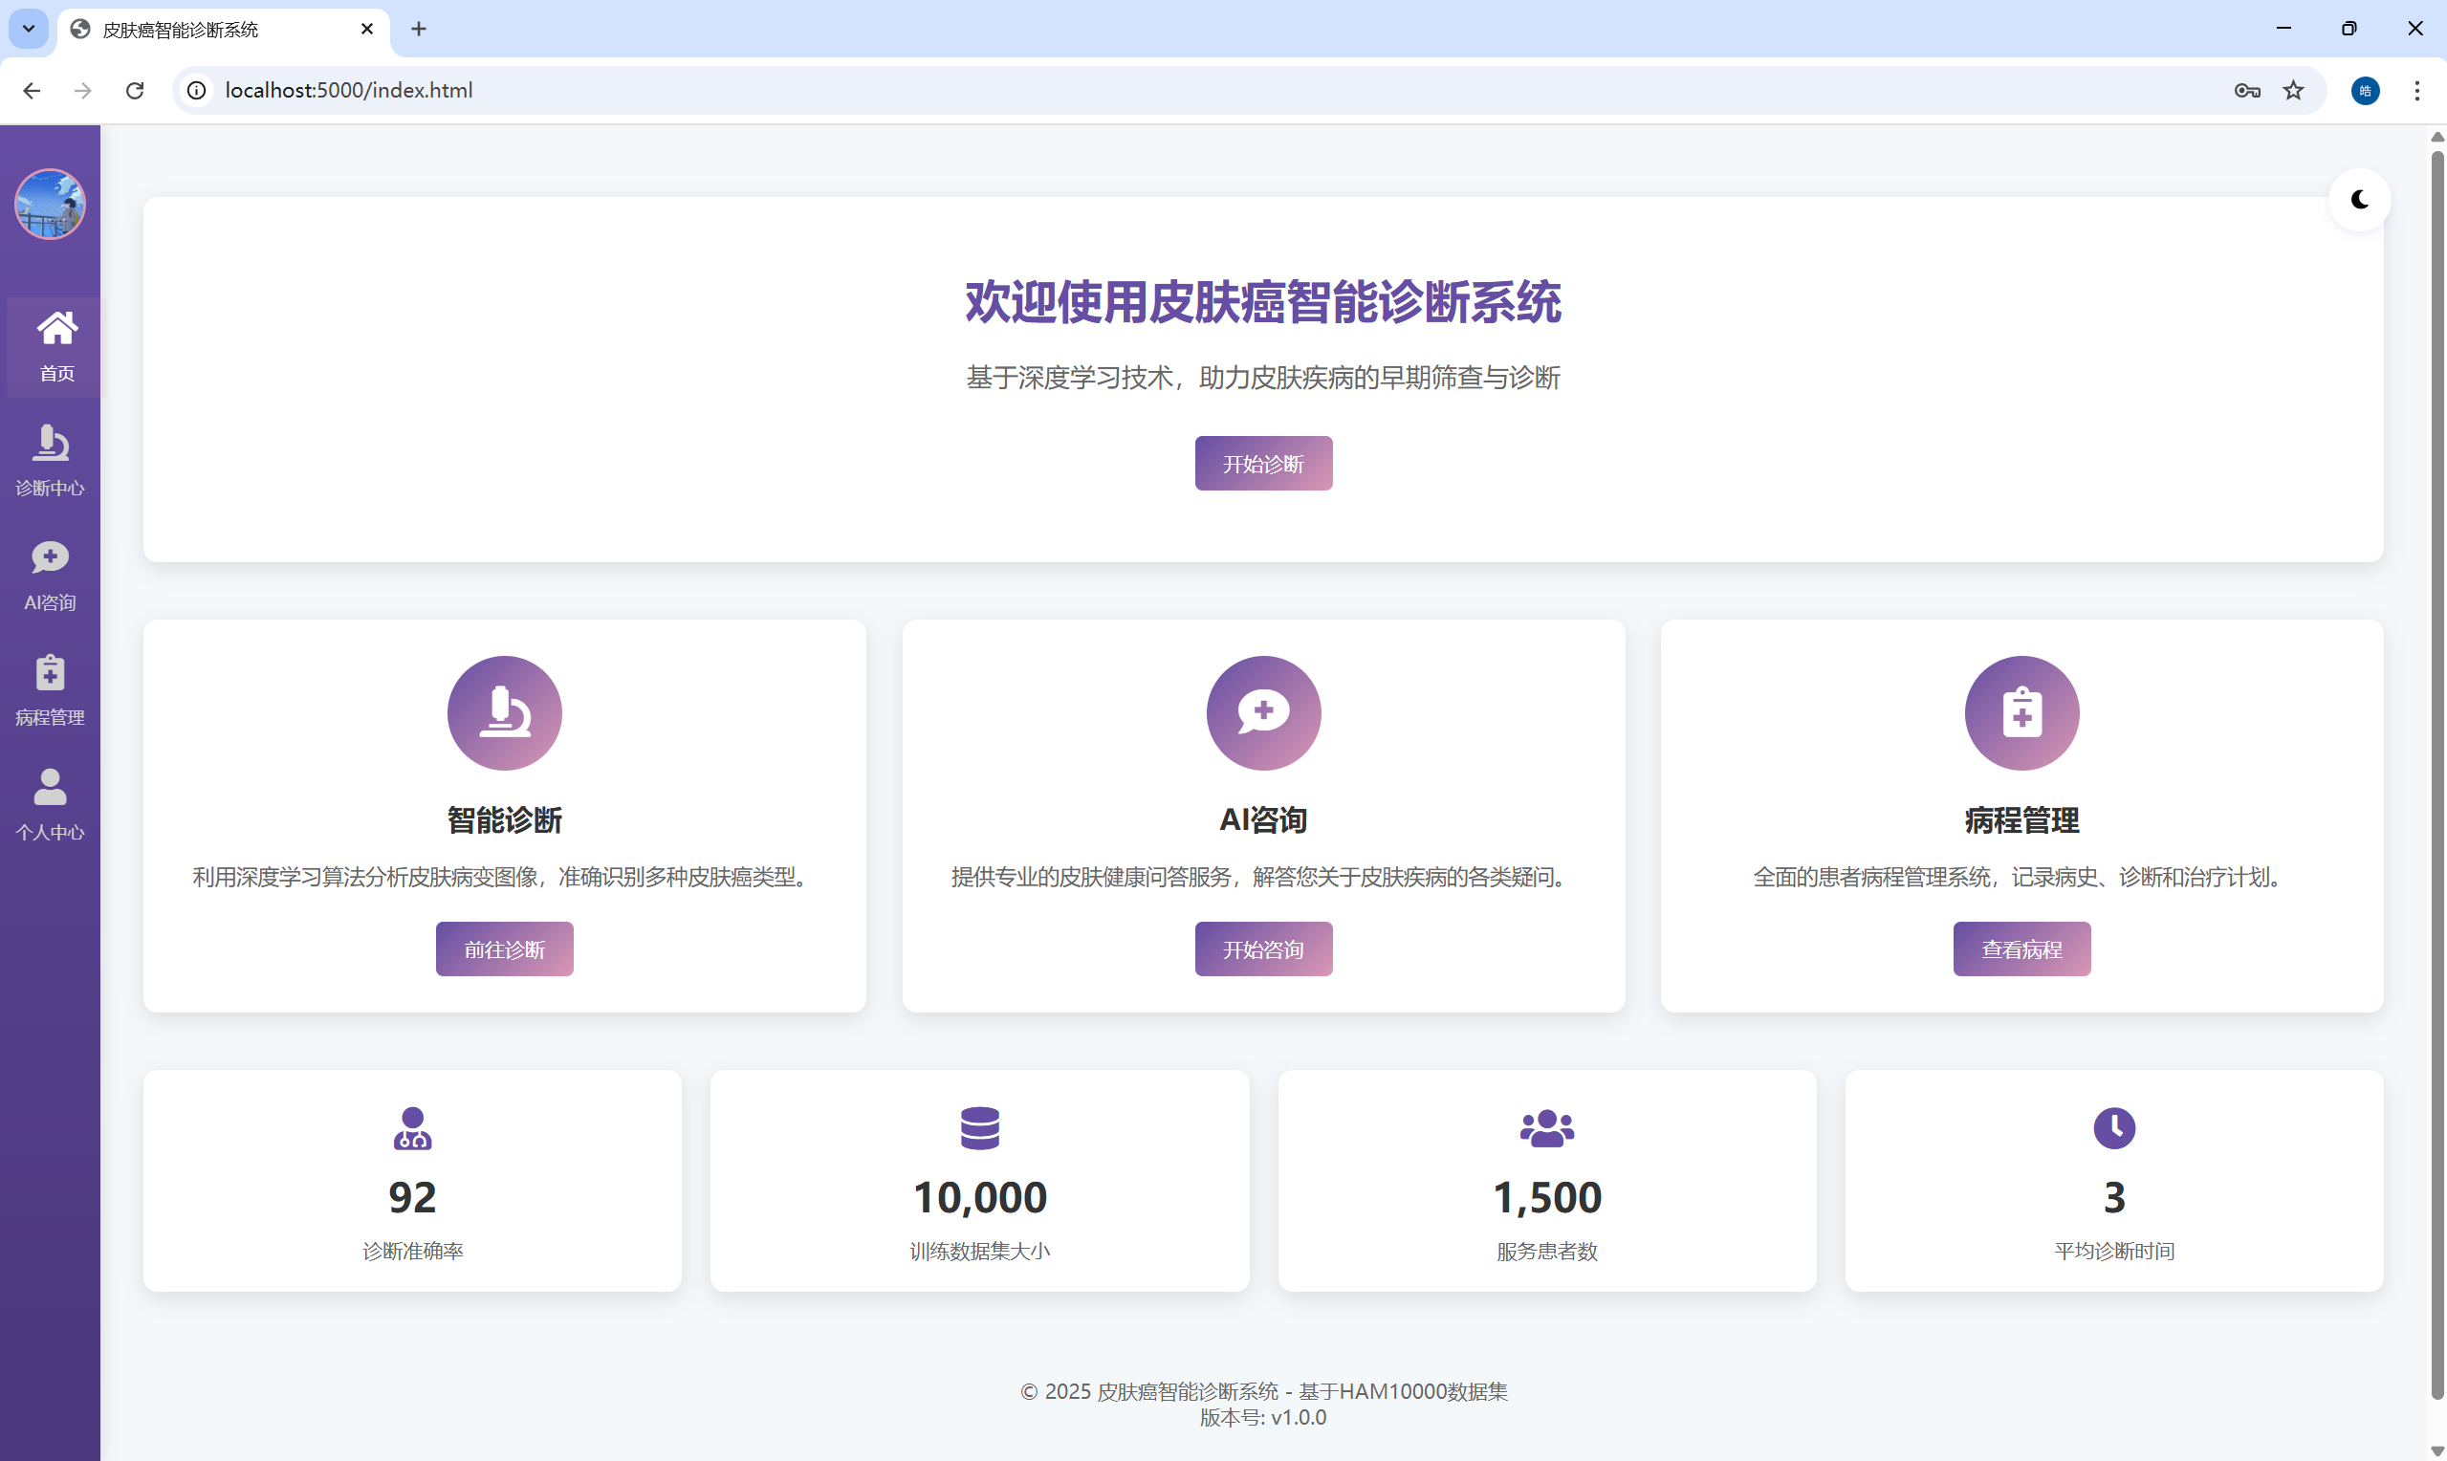Click the chat circle in AI咨询 card
The image size is (2447, 1461).
coord(1263,712)
